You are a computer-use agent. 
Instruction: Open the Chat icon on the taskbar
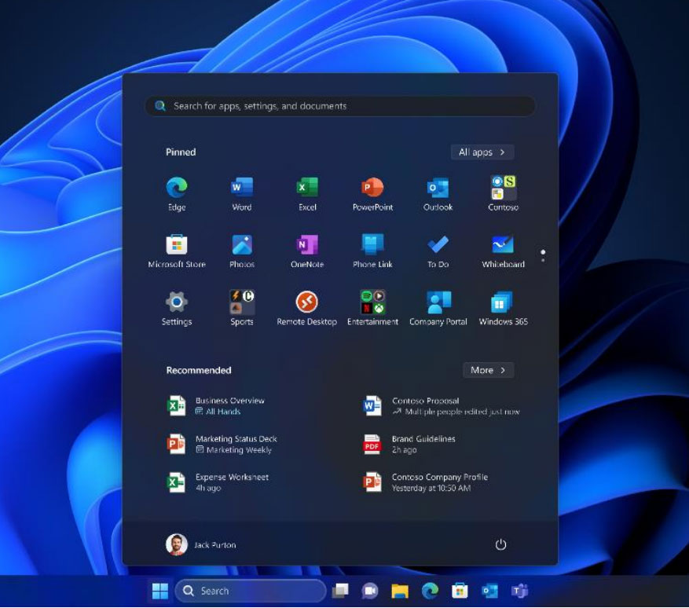click(370, 591)
